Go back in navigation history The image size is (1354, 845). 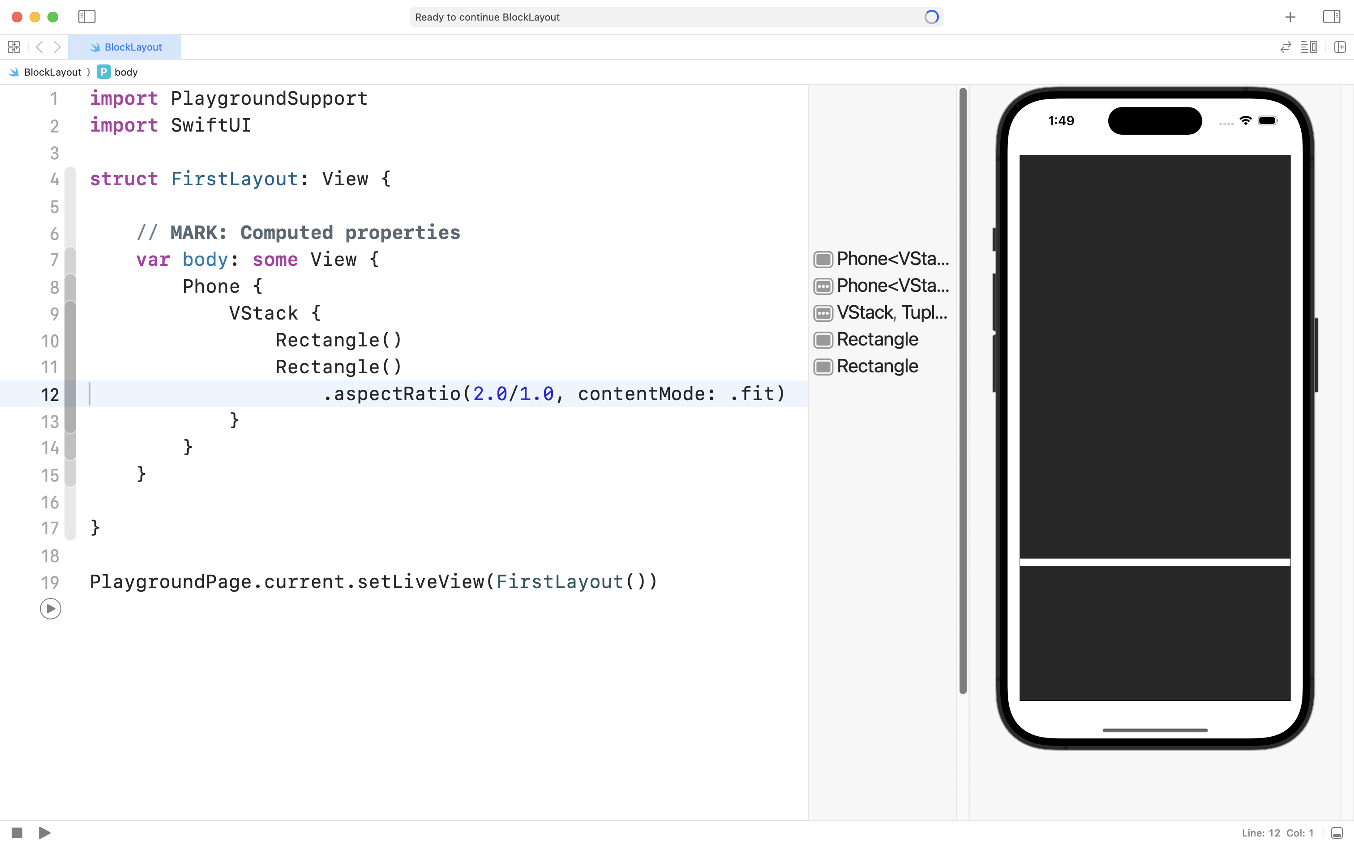pyautogui.click(x=39, y=47)
